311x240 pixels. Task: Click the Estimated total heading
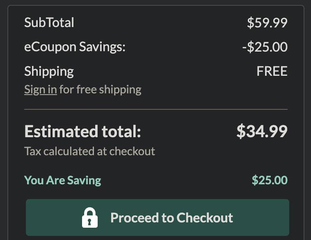pyautogui.click(x=82, y=131)
